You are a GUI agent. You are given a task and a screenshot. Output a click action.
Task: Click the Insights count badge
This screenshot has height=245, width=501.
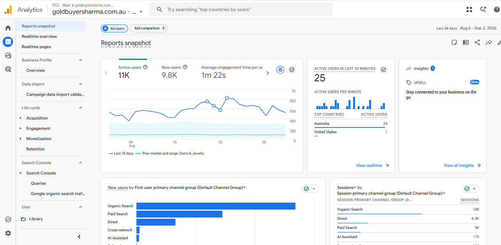tap(433, 69)
